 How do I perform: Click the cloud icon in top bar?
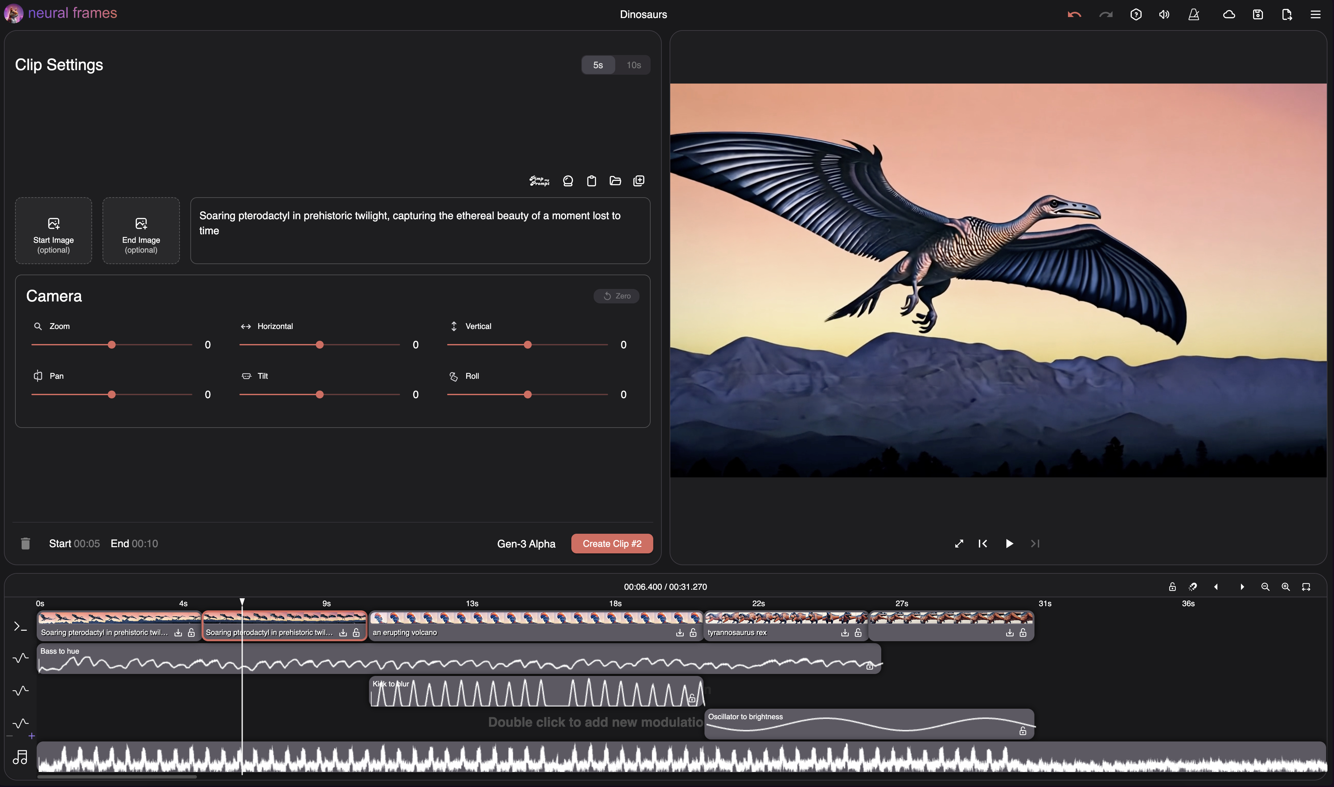pyautogui.click(x=1229, y=14)
